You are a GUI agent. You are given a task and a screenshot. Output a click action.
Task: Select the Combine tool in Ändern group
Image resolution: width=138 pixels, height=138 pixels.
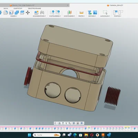pos(17,12)
